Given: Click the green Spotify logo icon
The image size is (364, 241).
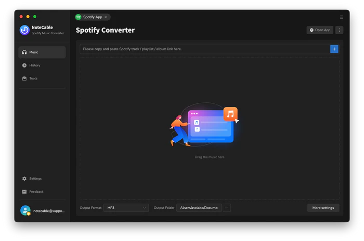Looking at the screenshot, I should [79, 17].
